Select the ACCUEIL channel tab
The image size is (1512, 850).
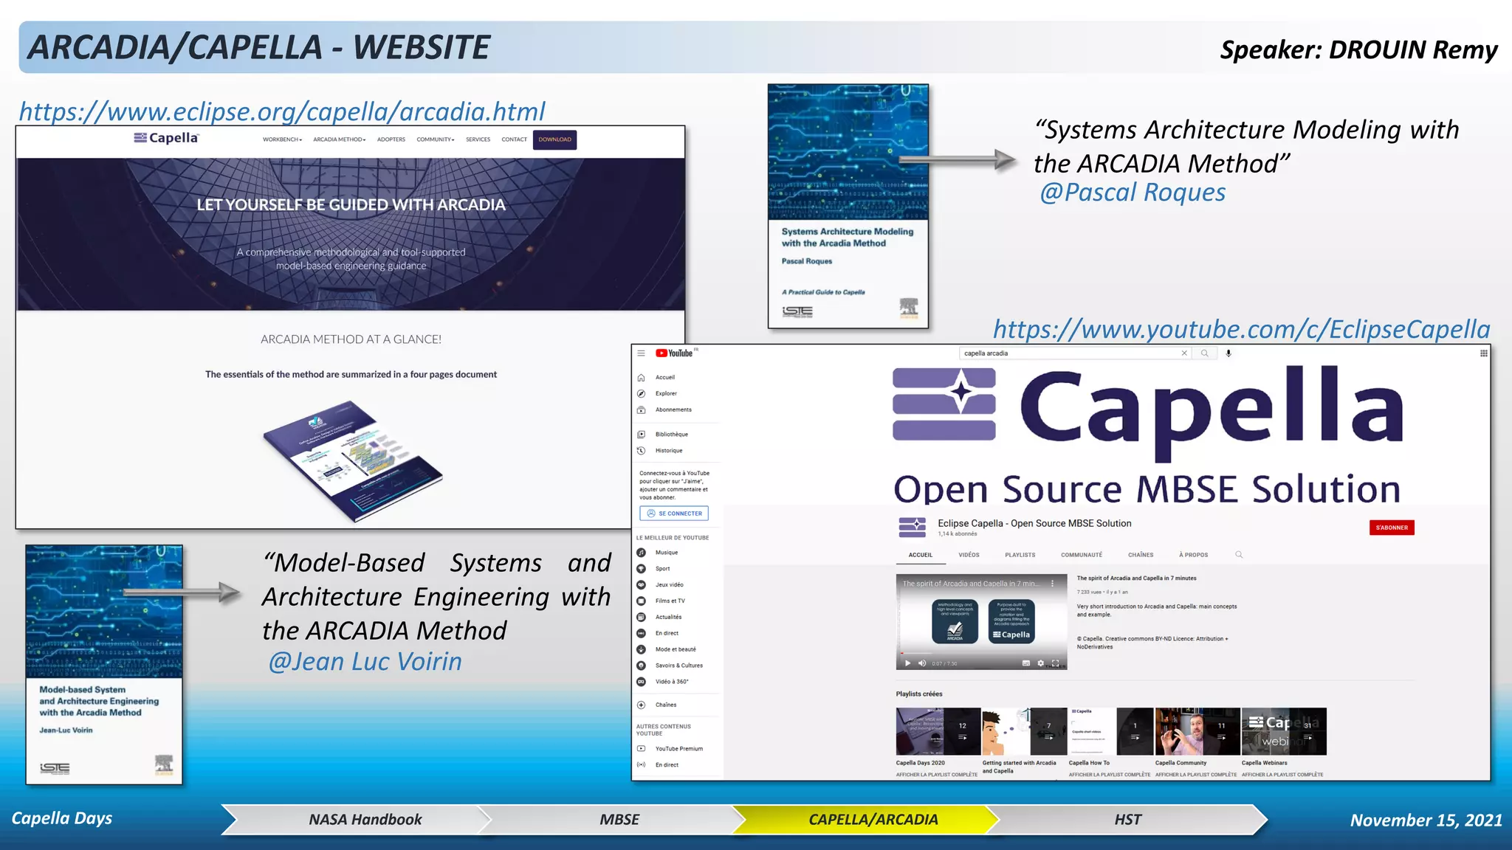click(920, 555)
